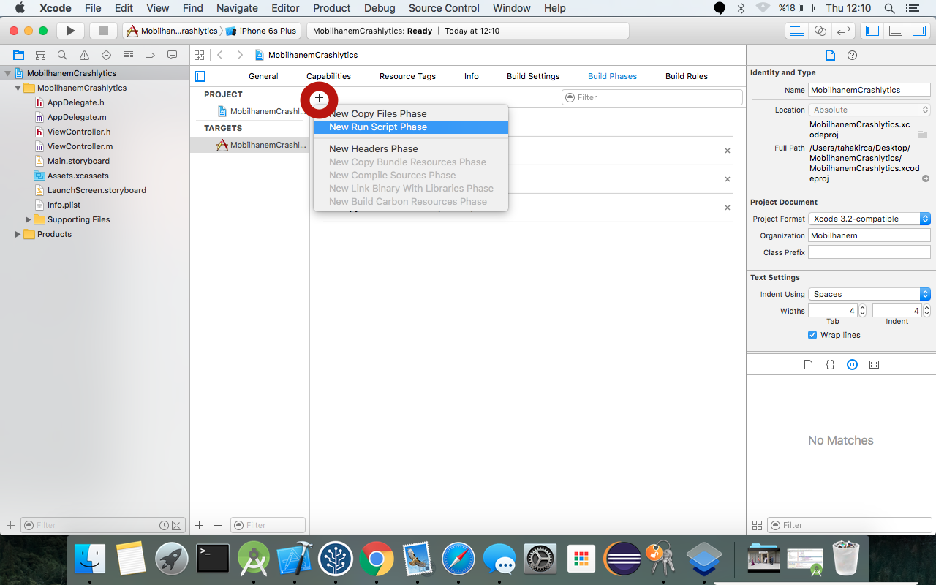This screenshot has height=585, width=936.
Task: Open the Project Format dropdown
Action: 869,219
